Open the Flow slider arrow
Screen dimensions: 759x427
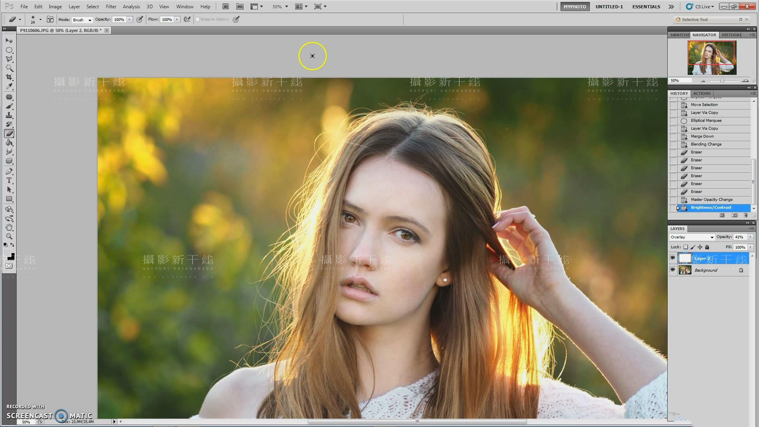[177, 19]
